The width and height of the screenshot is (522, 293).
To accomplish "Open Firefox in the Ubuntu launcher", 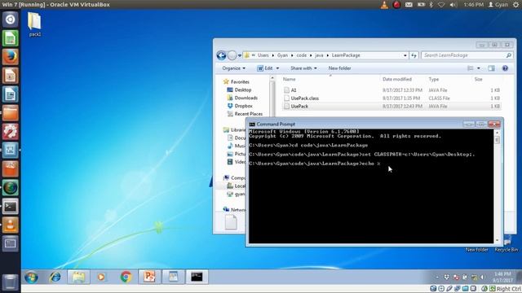I will tap(11, 57).
